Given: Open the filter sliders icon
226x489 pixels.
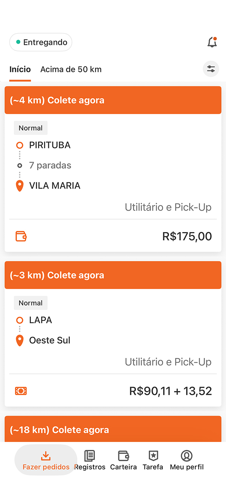Looking at the screenshot, I should (211, 69).
